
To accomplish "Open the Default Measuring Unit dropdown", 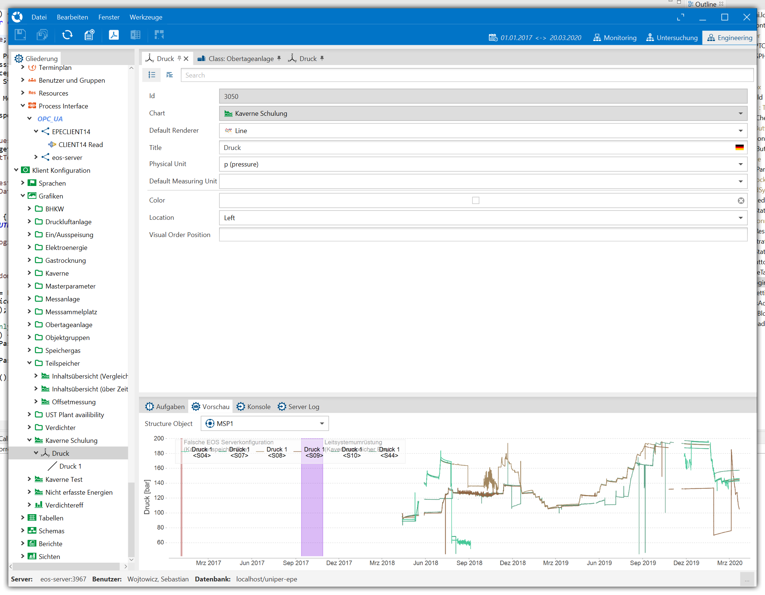I will tap(740, 182).
